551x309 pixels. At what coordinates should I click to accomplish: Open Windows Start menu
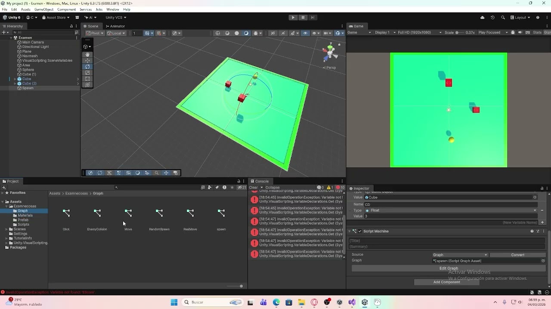(x=174, y=303)
